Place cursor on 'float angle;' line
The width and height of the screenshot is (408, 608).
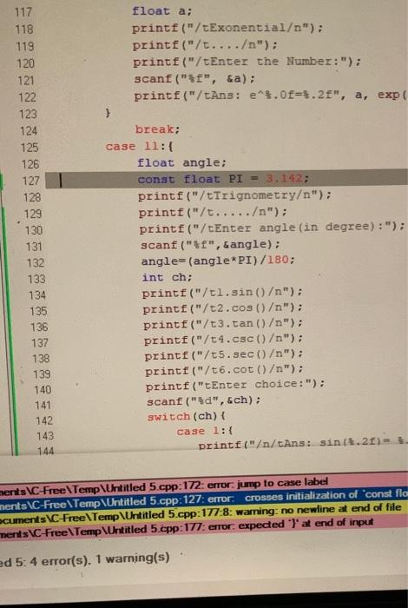tap(181, 163)
